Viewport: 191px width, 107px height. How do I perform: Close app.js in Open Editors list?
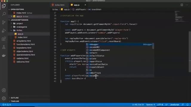click(12, 16)
